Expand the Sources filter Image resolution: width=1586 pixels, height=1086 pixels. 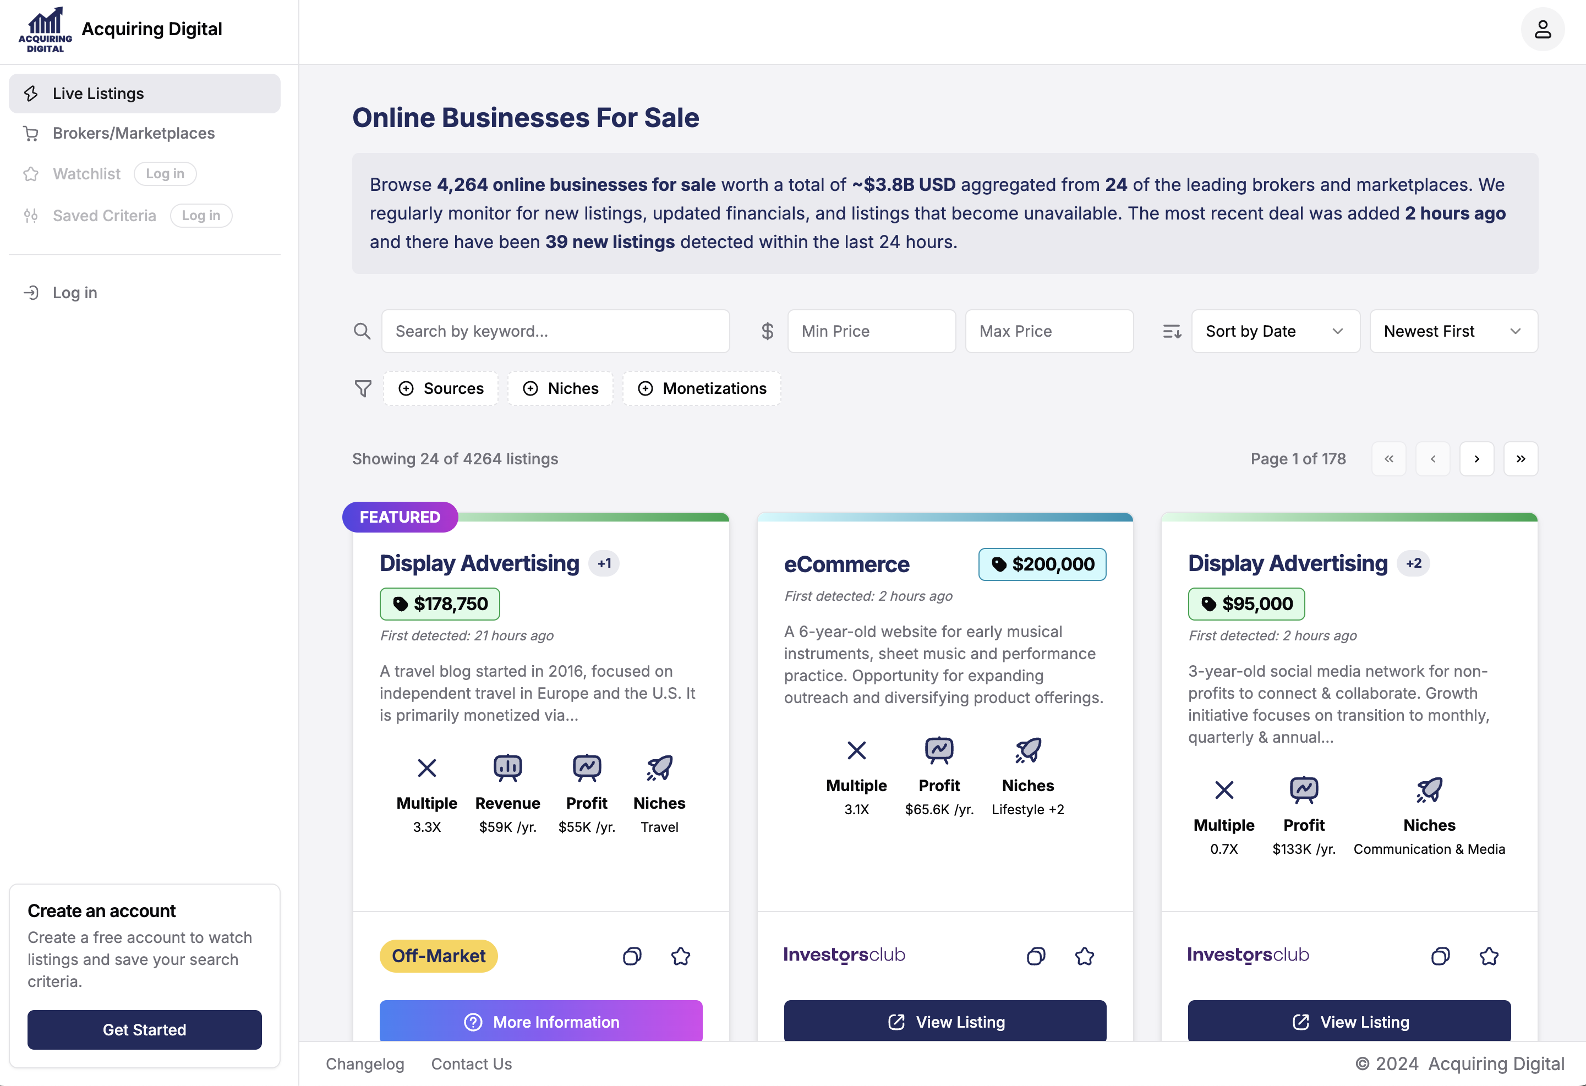(x=441, y=389)
